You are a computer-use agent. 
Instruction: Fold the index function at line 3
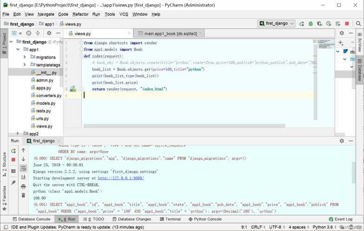click(x=81, y=56)
